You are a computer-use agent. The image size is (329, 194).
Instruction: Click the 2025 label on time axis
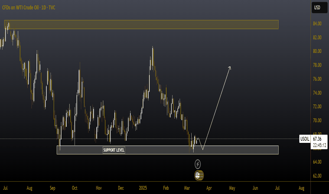tap(143, 188)
